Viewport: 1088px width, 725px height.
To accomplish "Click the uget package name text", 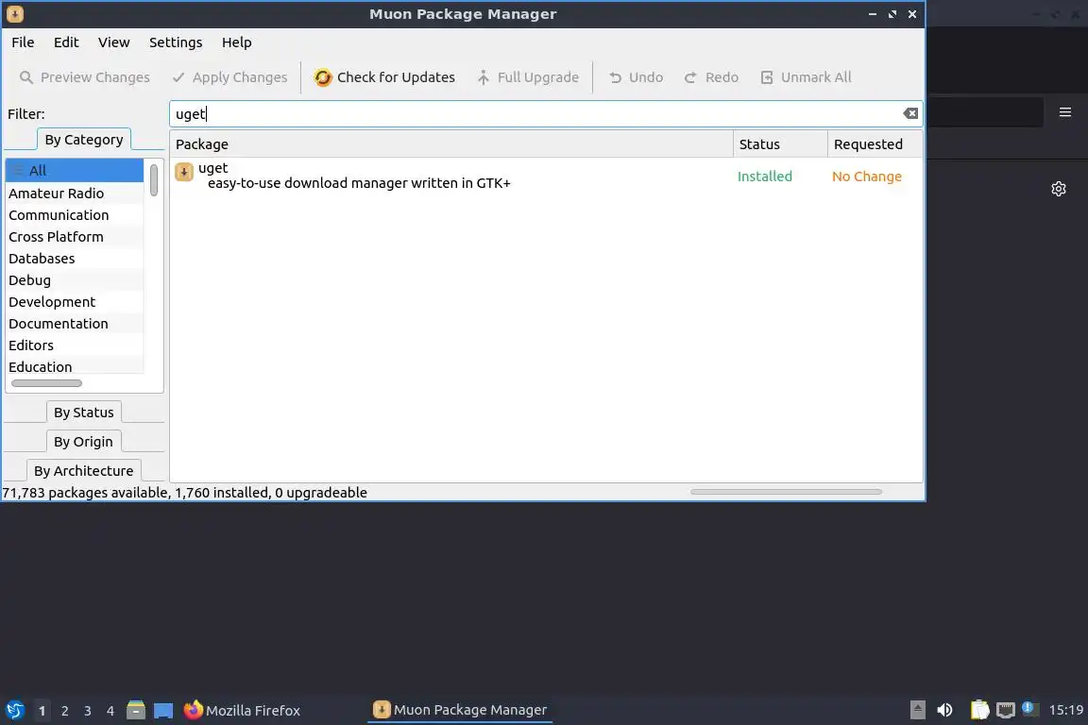I will [213, 168].
